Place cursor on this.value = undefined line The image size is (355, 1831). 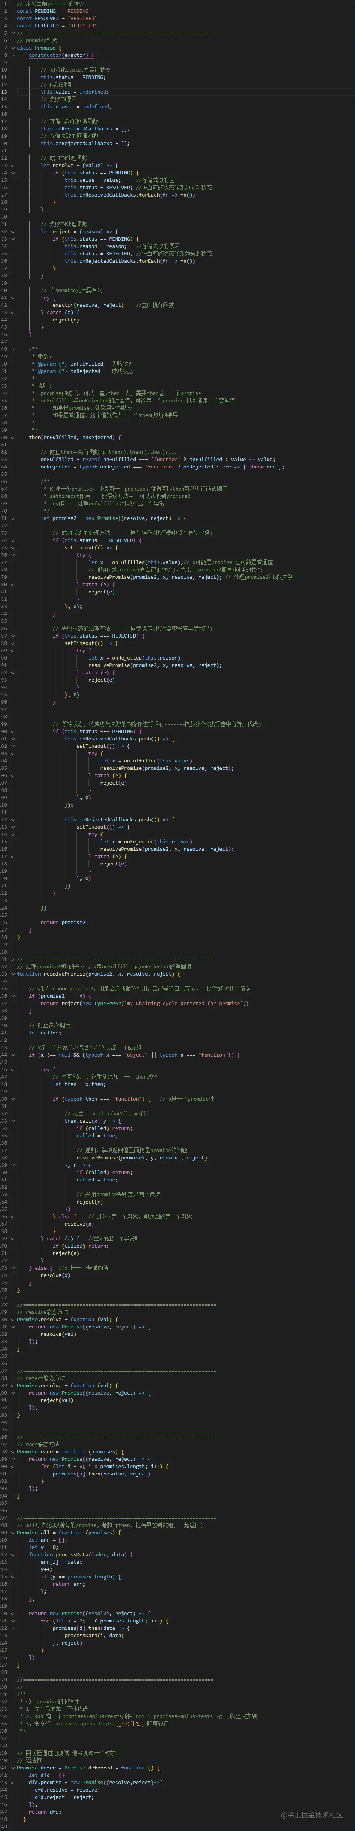[75, 92]
